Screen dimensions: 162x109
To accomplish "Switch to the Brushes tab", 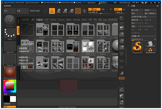I will pos(53,19).
